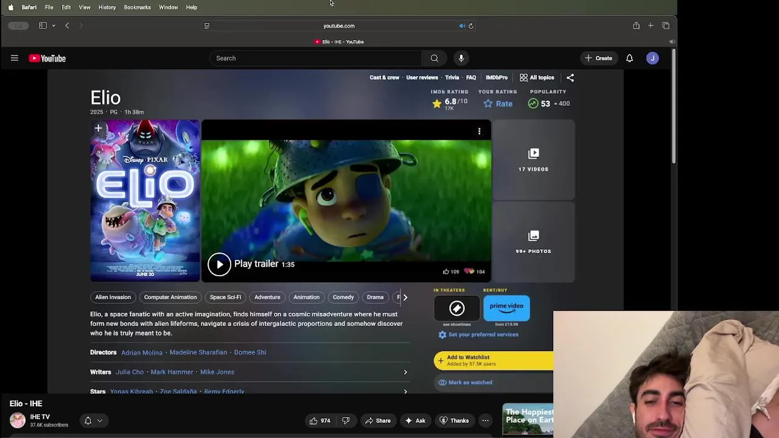This screenshot has height=438, width=779.
Task: Go back with Safari back arrow
Action: point(67,26)
